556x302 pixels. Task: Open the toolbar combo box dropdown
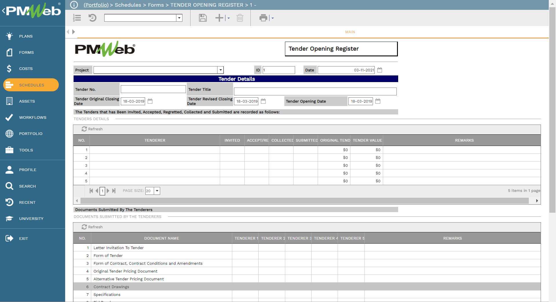click(179, 18)
